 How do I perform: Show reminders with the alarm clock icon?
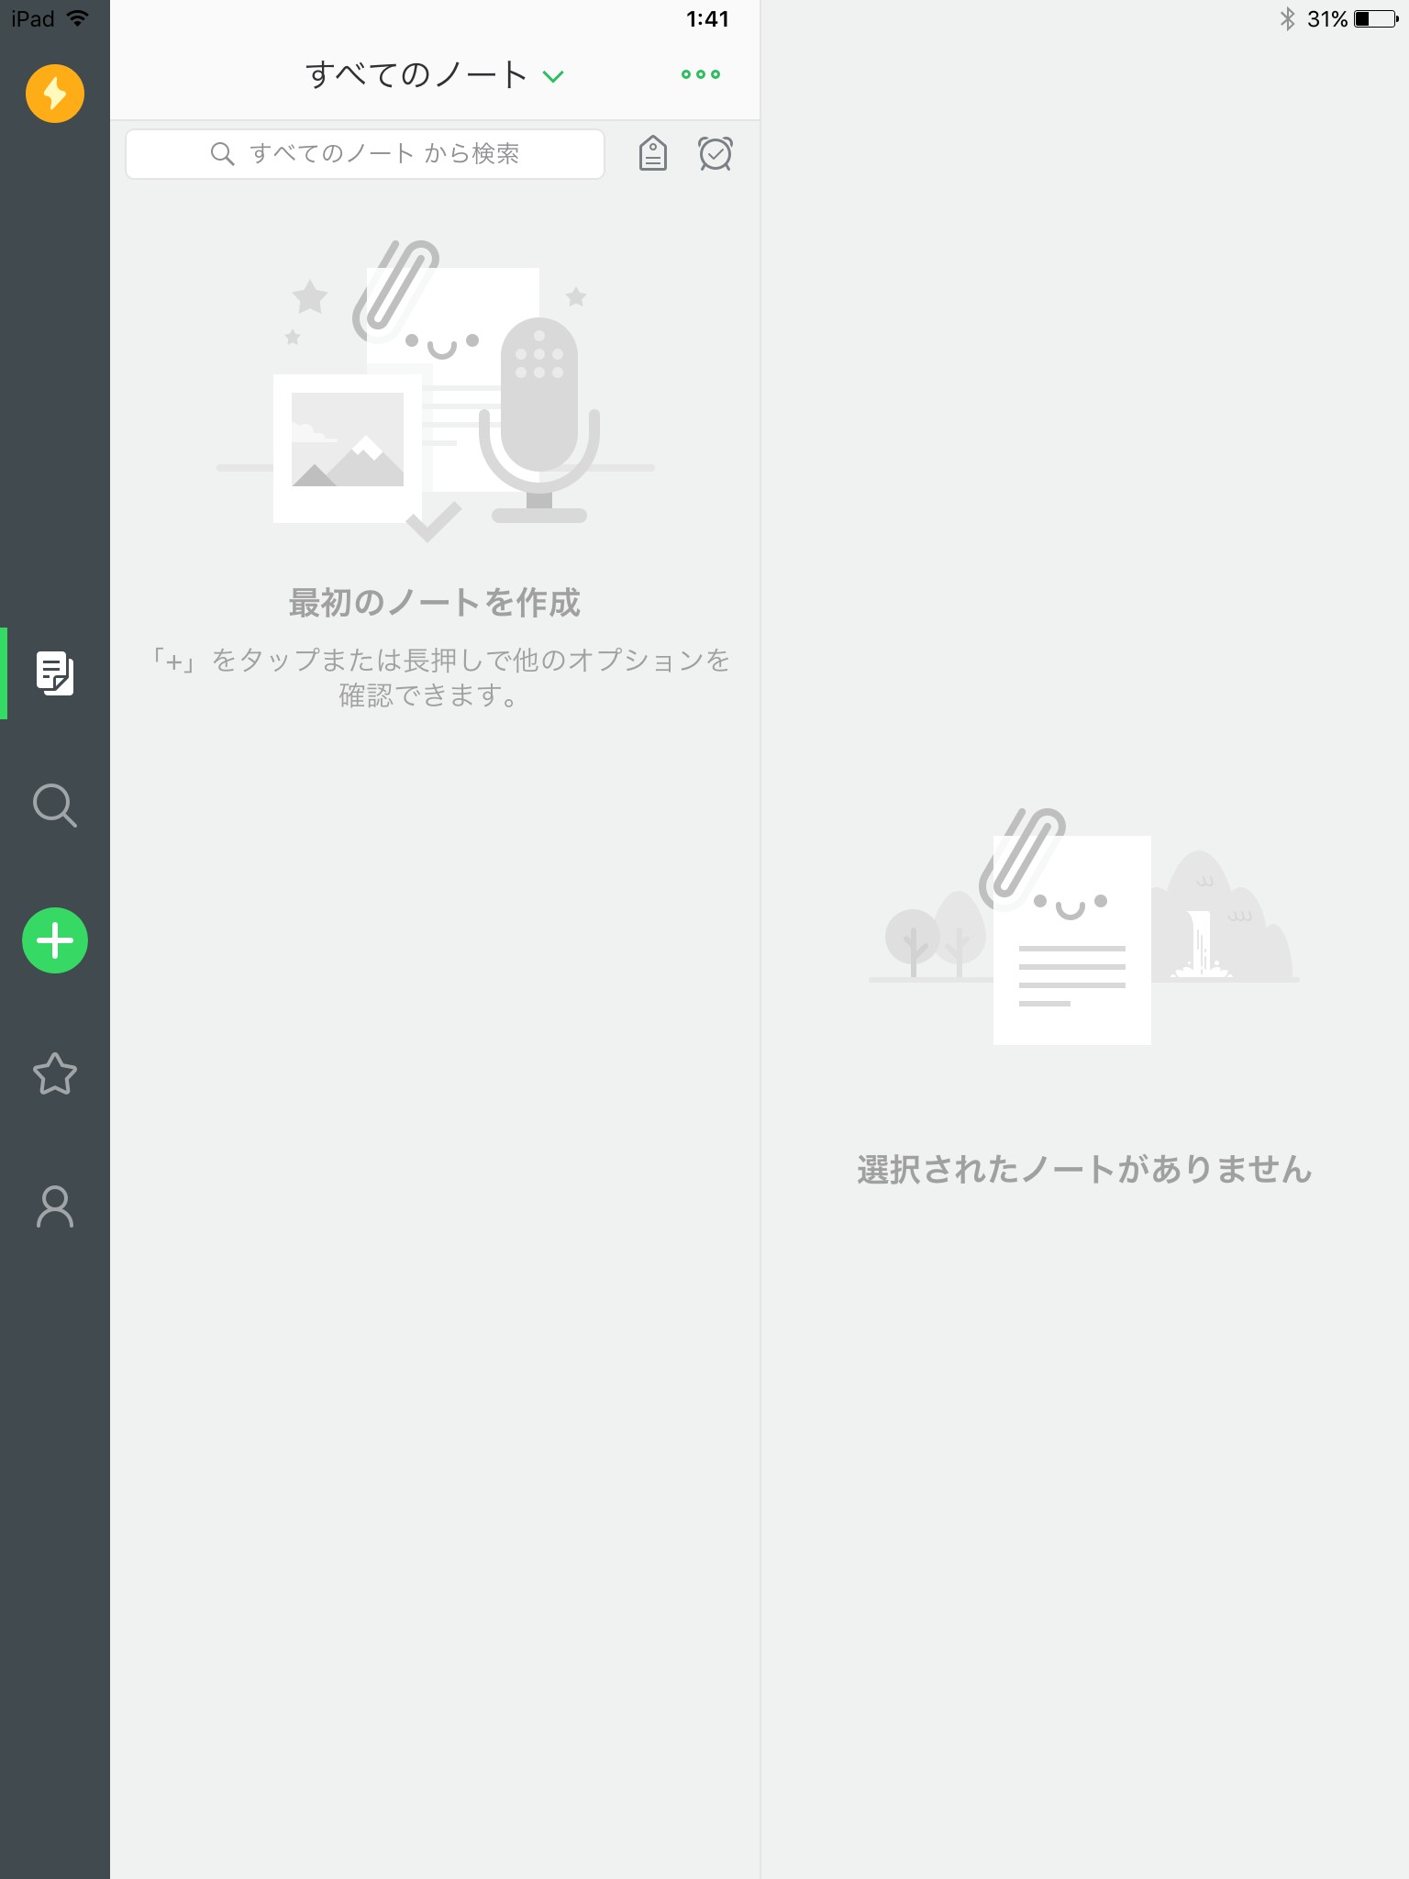(x=716, y=153)
